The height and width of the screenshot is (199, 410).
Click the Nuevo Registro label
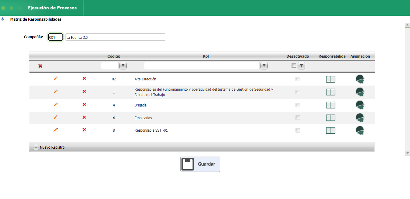click(52, 147)
